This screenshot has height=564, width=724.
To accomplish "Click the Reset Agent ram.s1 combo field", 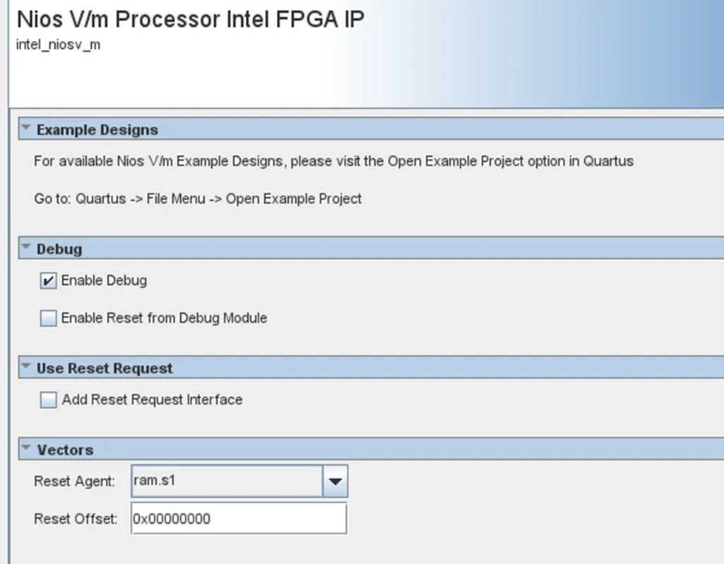I will (227, 482).
